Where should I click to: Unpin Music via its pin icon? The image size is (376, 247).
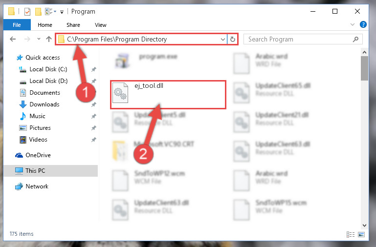point(94,116)
